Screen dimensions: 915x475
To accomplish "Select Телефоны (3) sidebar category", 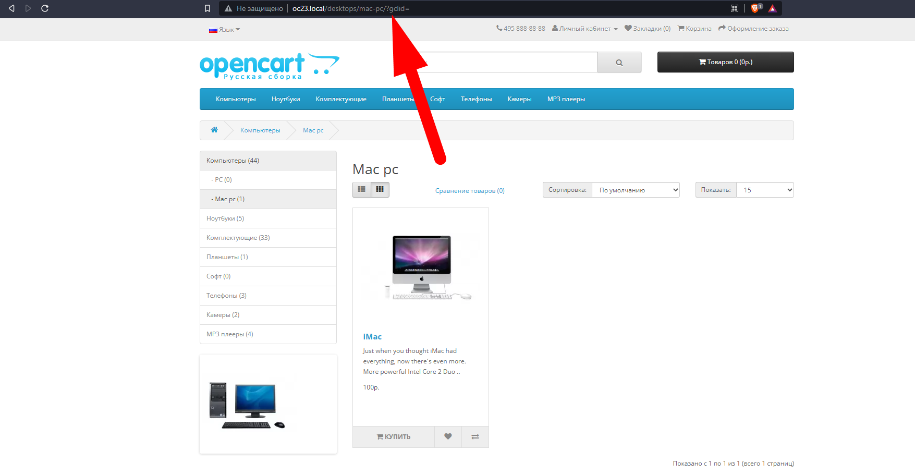I will point(268,296).
